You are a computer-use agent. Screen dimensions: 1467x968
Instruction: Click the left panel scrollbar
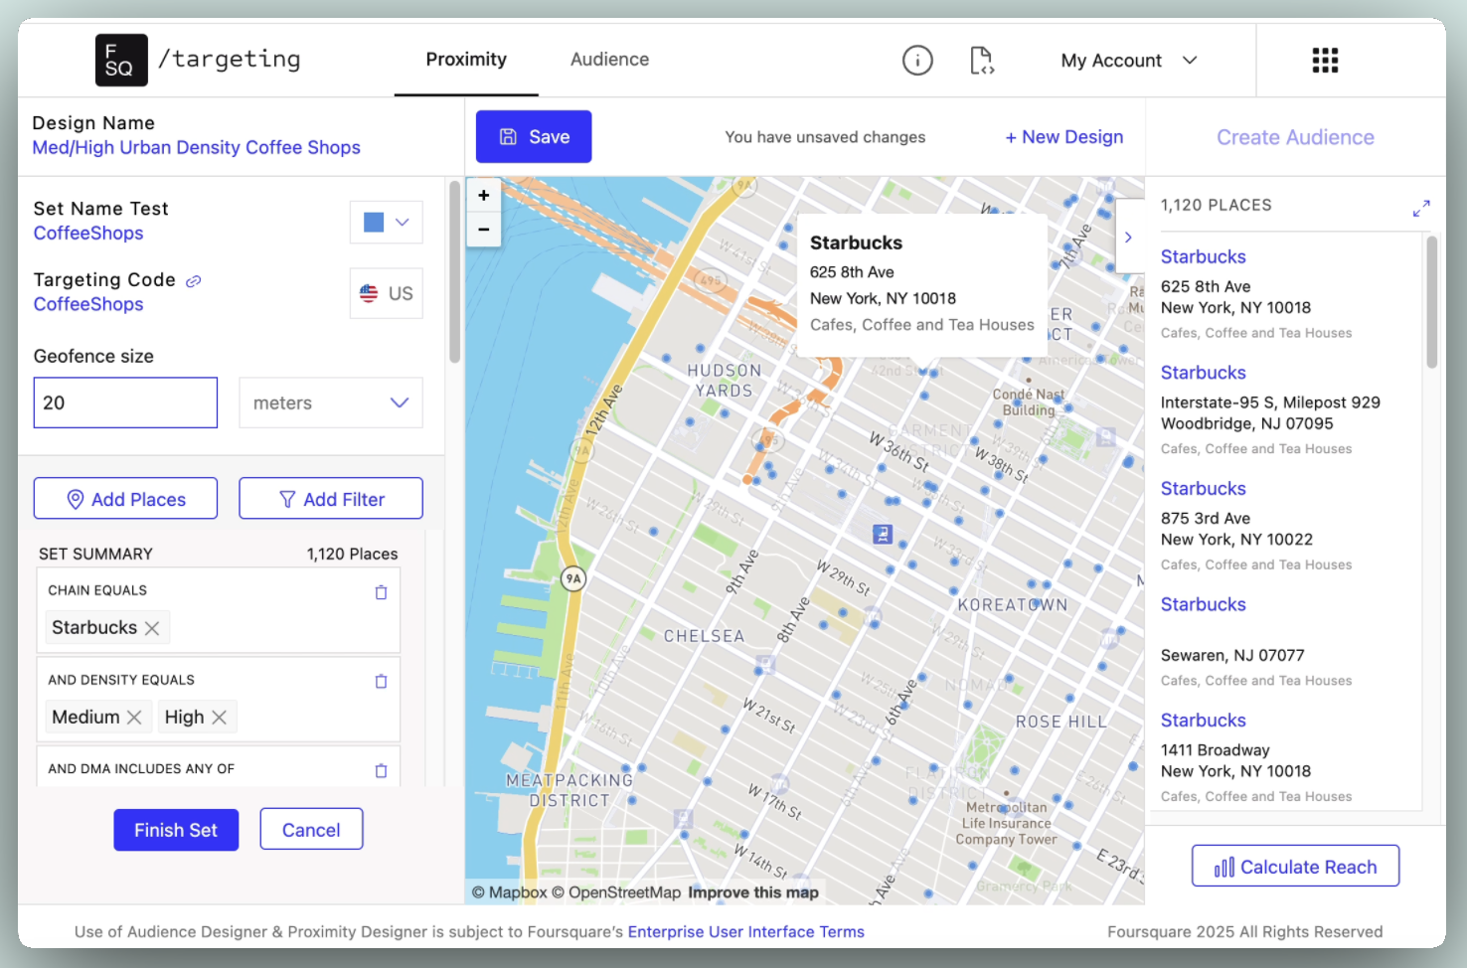pos(454,271)
